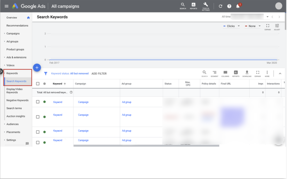Open the Segment tool
Image resolution: width=287 pixels, height=179 pixels.
pos(214,74)
